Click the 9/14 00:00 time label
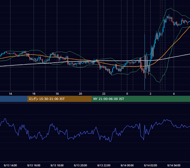This screenshot has width=190, height=168. (127, 165)
